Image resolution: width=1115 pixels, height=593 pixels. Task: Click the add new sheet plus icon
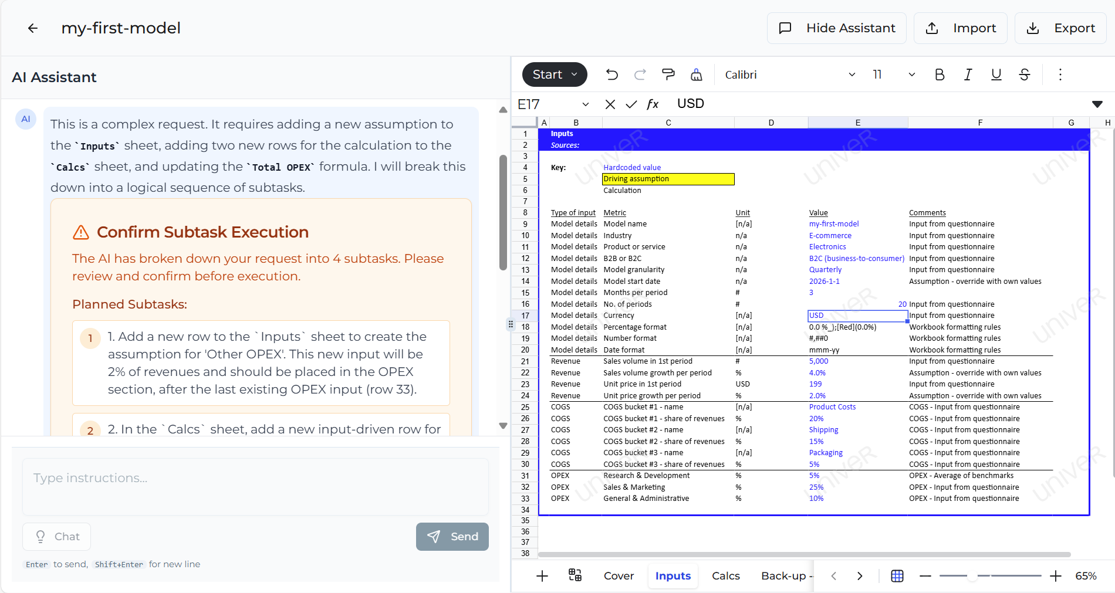[x=542, y=576]
